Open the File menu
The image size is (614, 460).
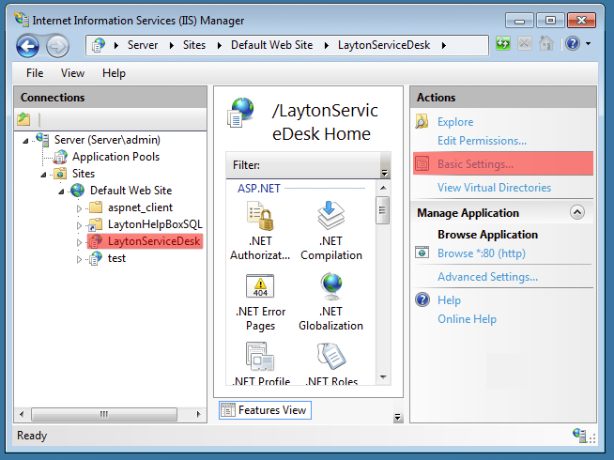(35, 73)
